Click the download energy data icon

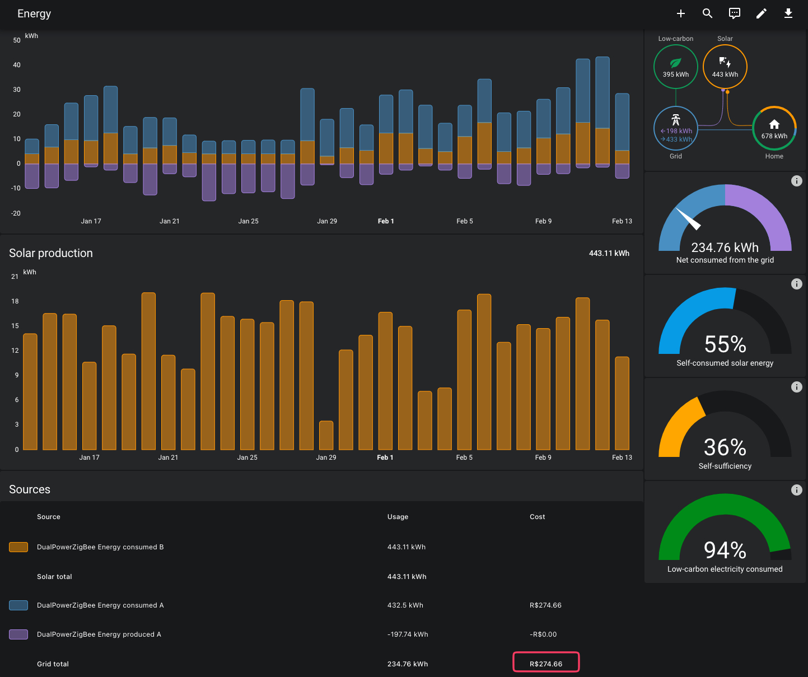788,13
